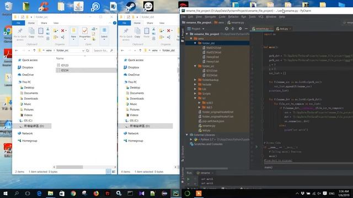Open the Project view dropdown
The width and height of the screenshot is (353, 198).
click(196, 29)
